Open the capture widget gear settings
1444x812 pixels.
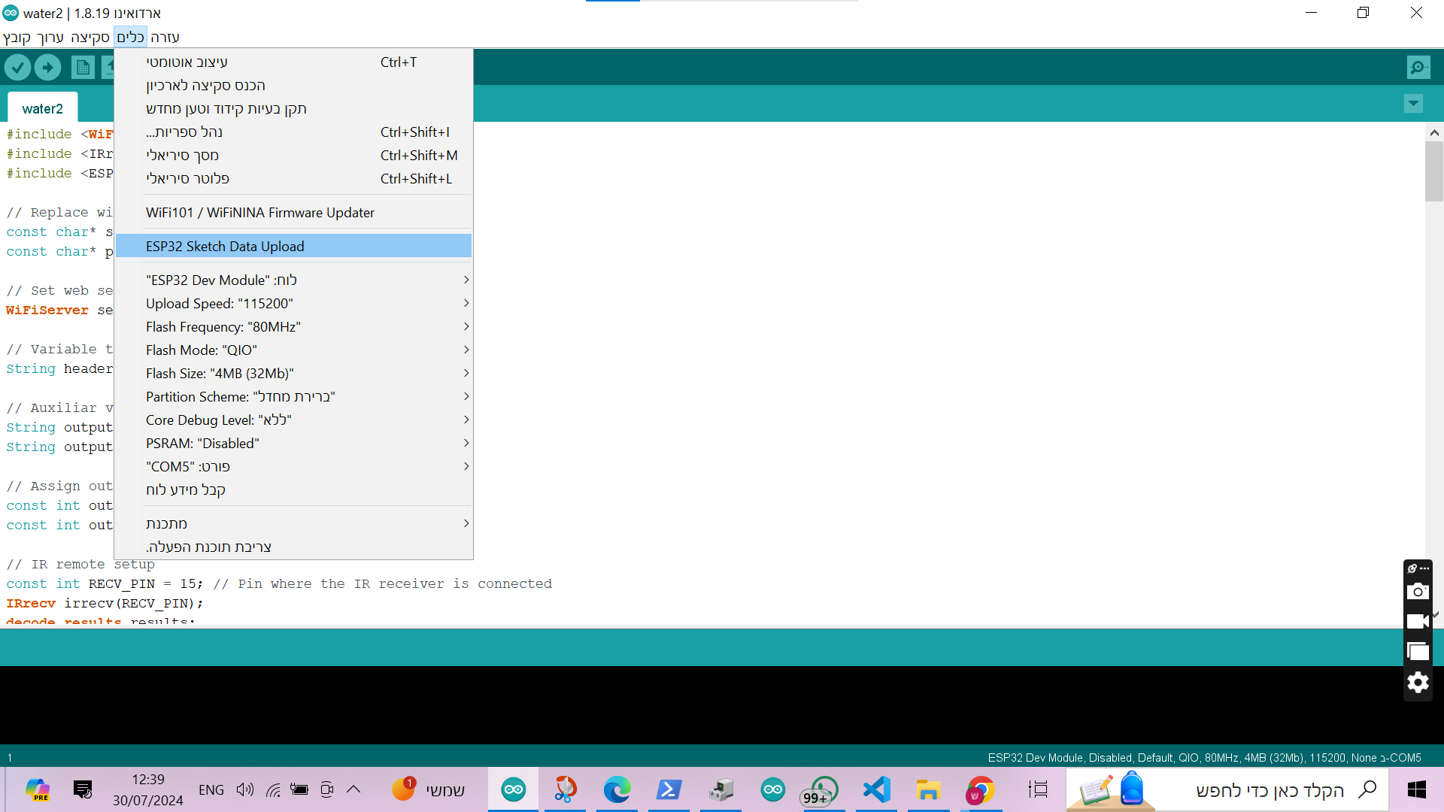pyautogui.click(x=1418, y=683)
